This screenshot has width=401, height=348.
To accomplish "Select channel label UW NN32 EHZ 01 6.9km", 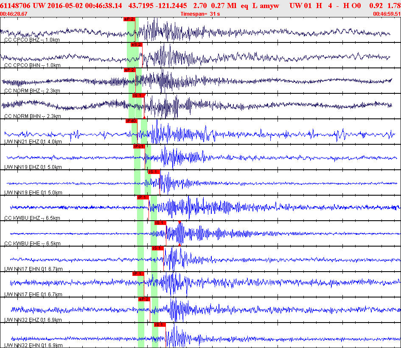I will 33,320.
